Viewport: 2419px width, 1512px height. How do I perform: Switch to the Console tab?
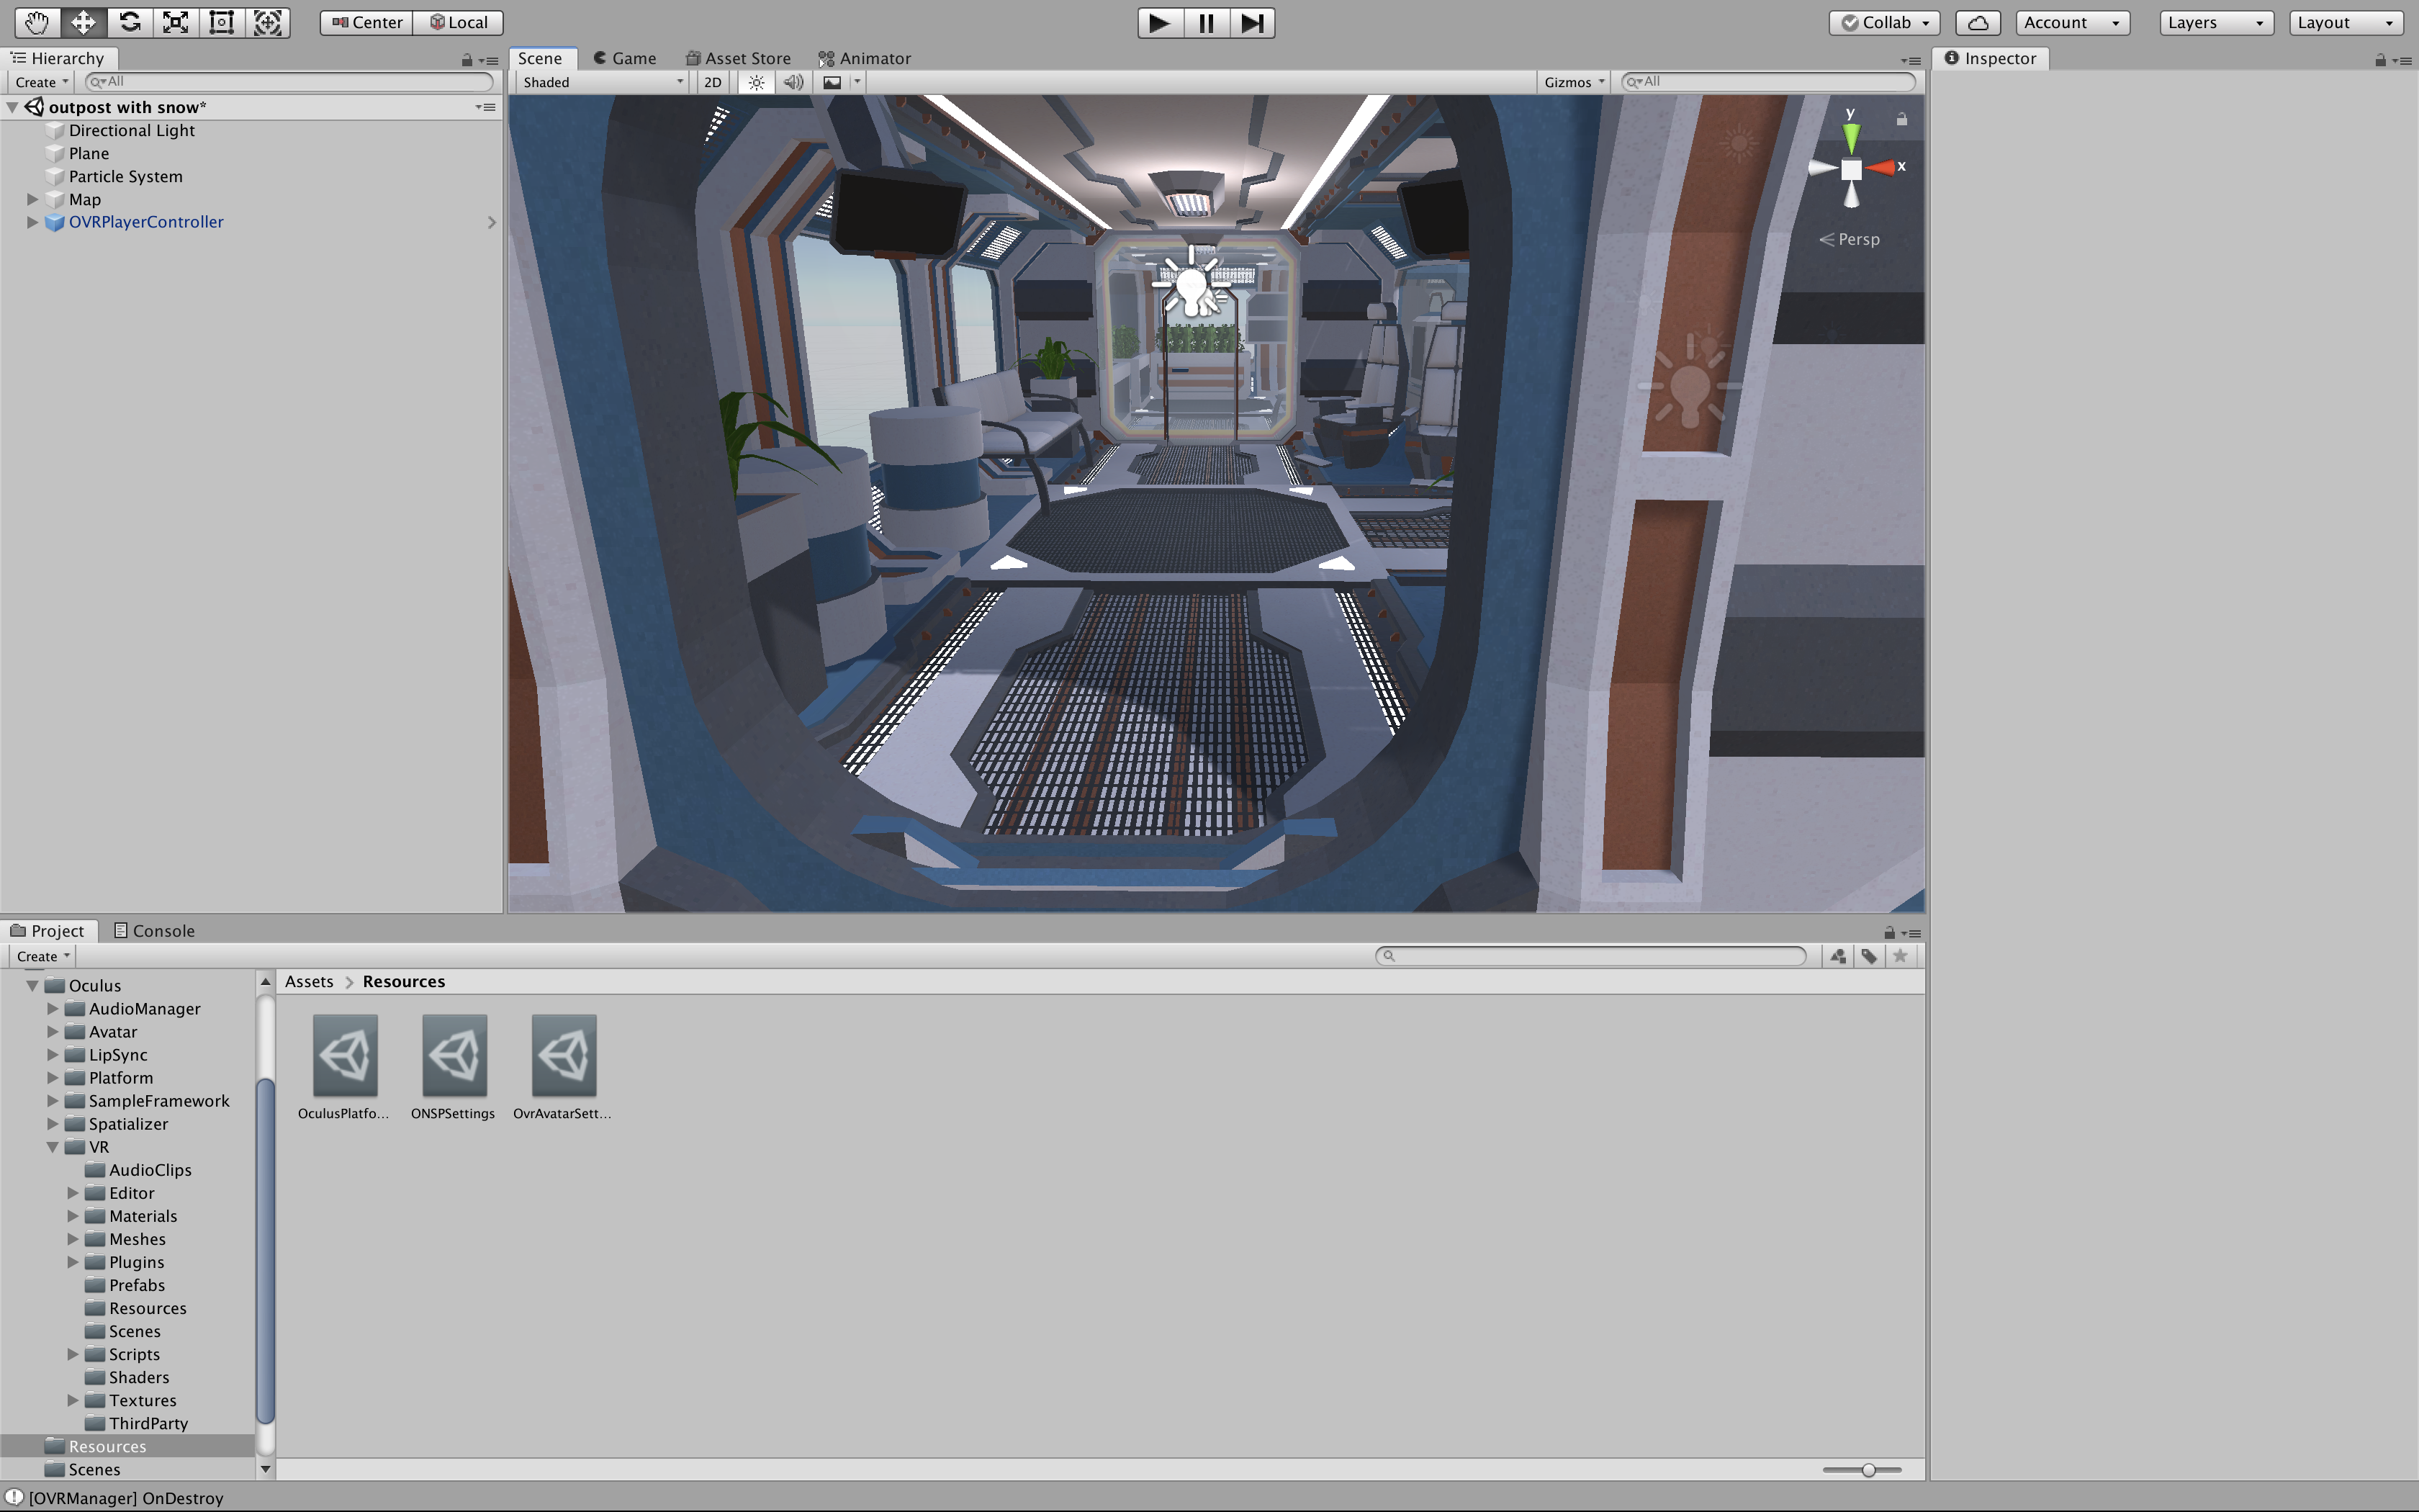pyautogui.click(x=154, y=930)
